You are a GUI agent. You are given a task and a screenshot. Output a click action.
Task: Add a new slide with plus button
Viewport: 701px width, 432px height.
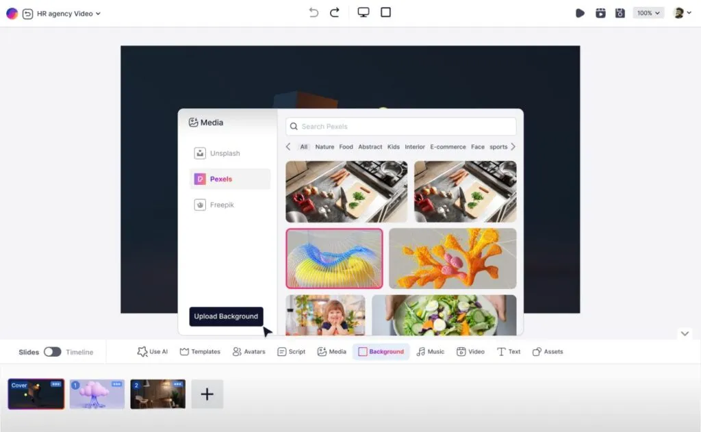click(207, 394)
